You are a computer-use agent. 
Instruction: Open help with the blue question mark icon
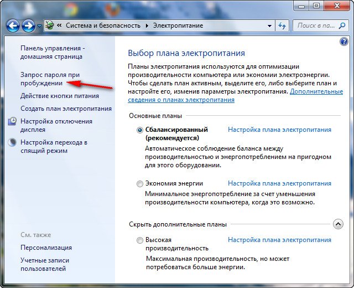pos(344,42)
